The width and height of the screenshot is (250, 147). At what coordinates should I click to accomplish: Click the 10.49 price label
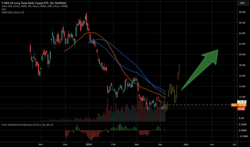coord(242,102)
